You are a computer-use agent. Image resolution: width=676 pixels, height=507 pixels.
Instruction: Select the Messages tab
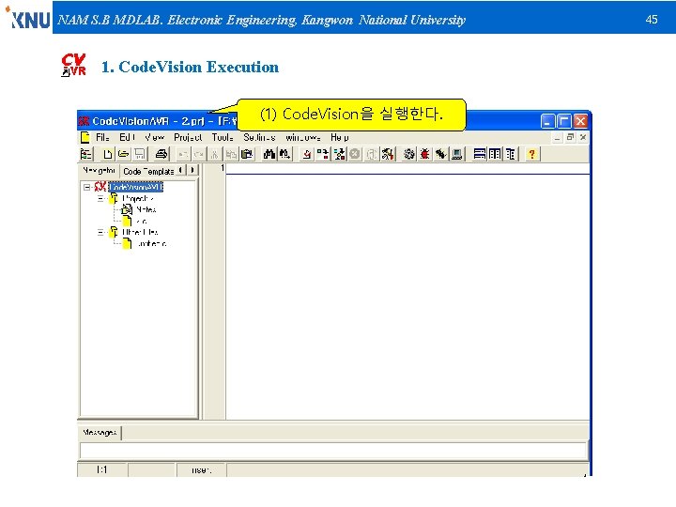[x=100, y=433]
